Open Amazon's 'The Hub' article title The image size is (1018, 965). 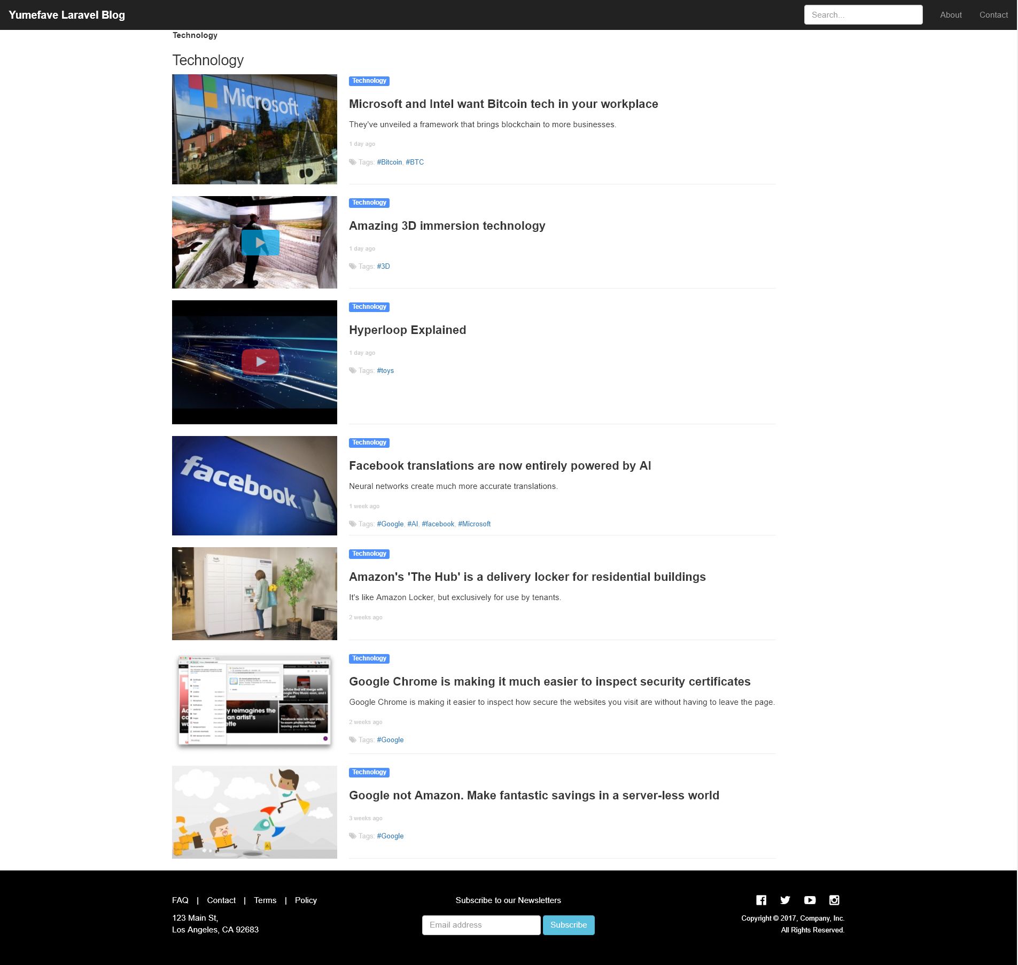(527, 577)
